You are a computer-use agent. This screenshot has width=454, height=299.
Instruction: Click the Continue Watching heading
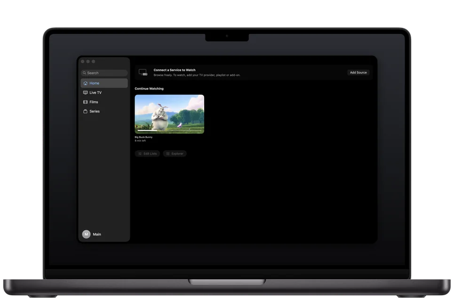149,89
